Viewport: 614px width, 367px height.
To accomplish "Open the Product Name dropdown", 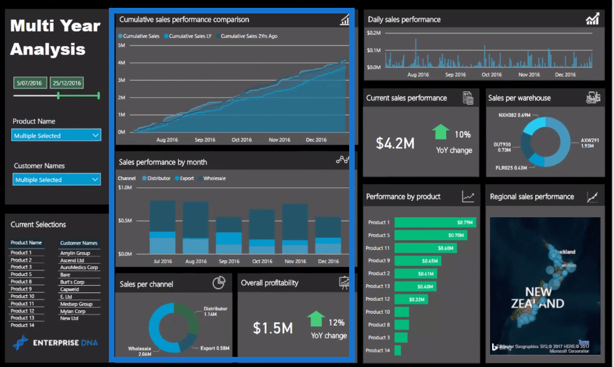I will tap(56, 135).
